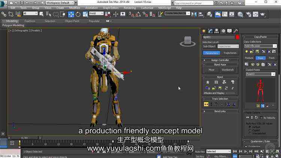The height and width of the screenshot is (158, 281).
Task: Select the Default Auto-Key TCB radio button
Action: [250, 127]
